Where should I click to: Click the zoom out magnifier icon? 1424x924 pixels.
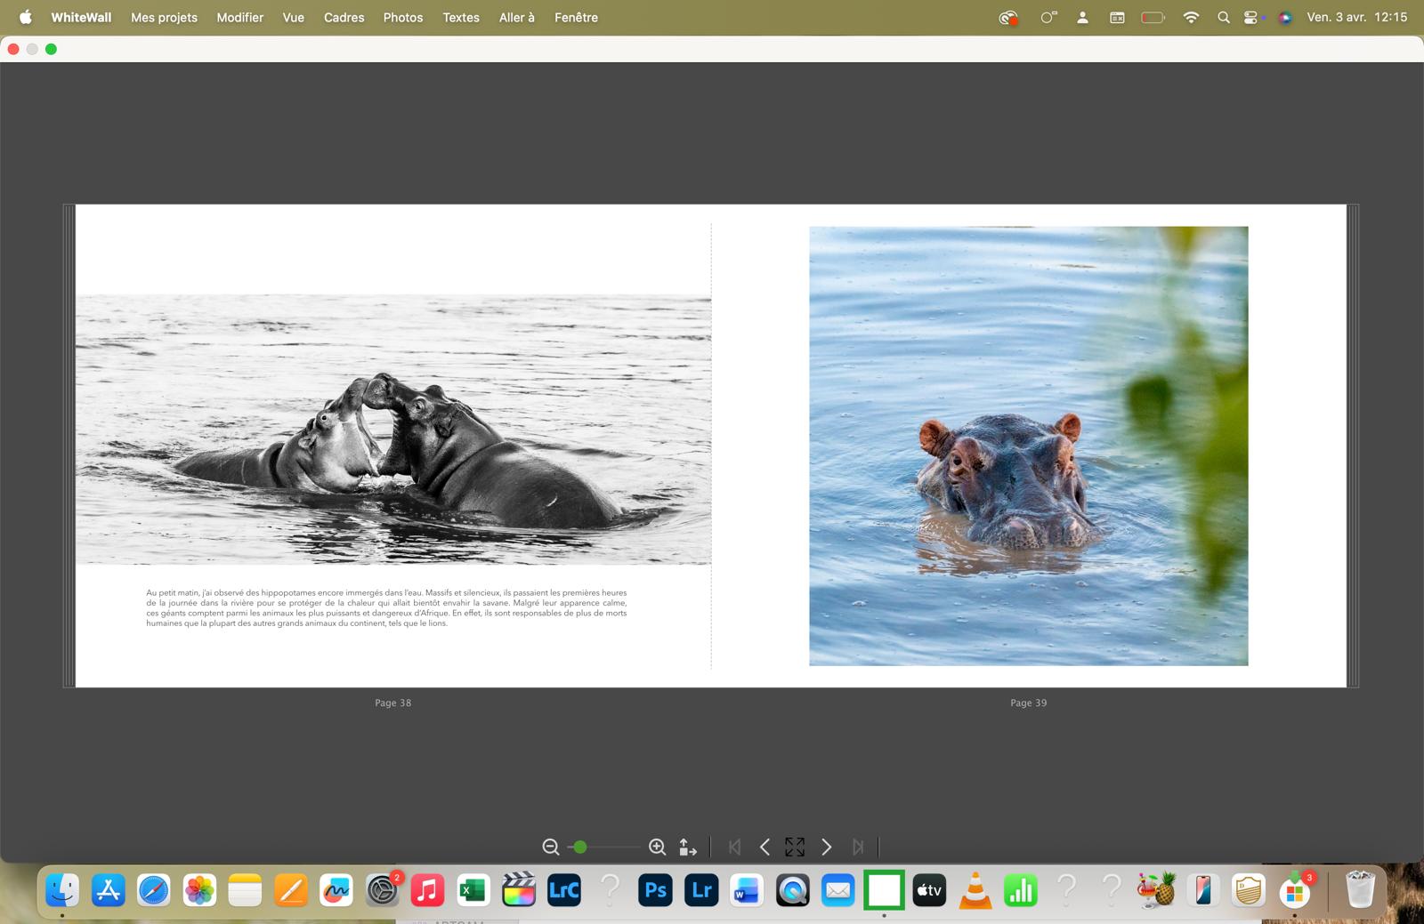click(x=551, y=848)
